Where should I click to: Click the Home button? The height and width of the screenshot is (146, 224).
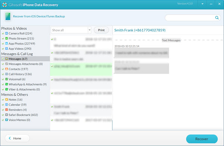tap(17, 138)
